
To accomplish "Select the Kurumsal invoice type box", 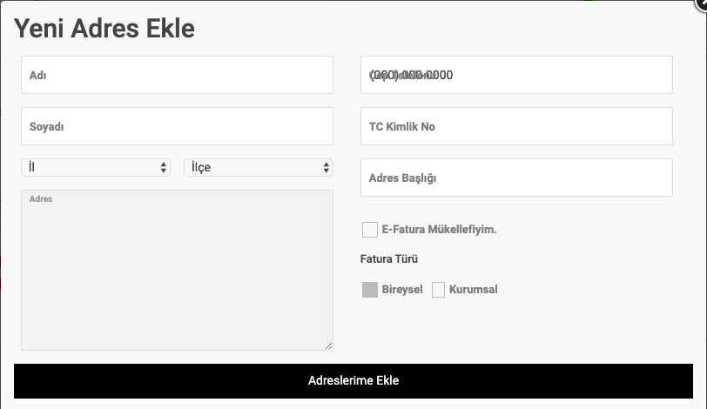I will [x=438, y=290].
